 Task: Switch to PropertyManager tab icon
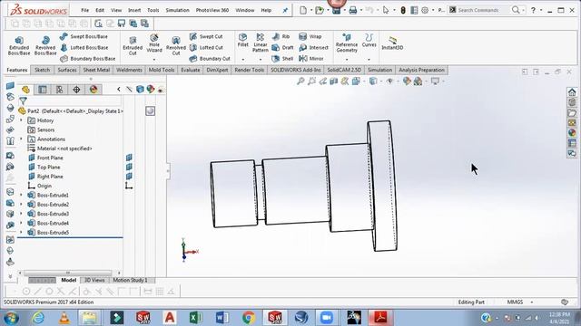coord(43,89)
